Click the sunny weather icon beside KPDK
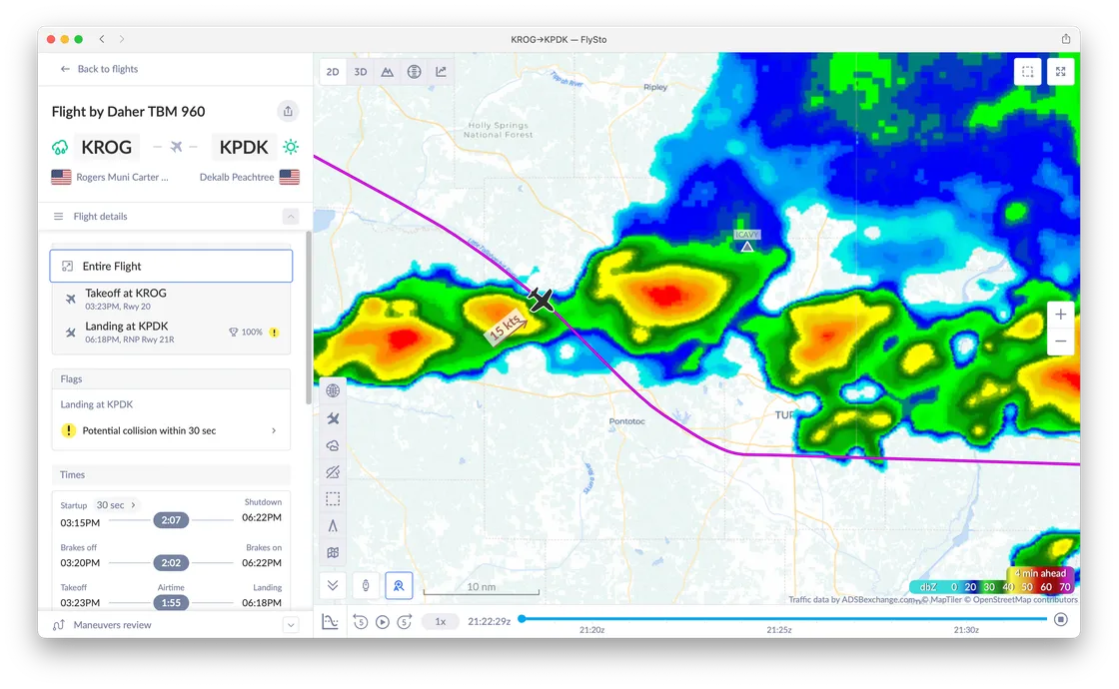The image size is (1119, 689). (x=291, y=147)
